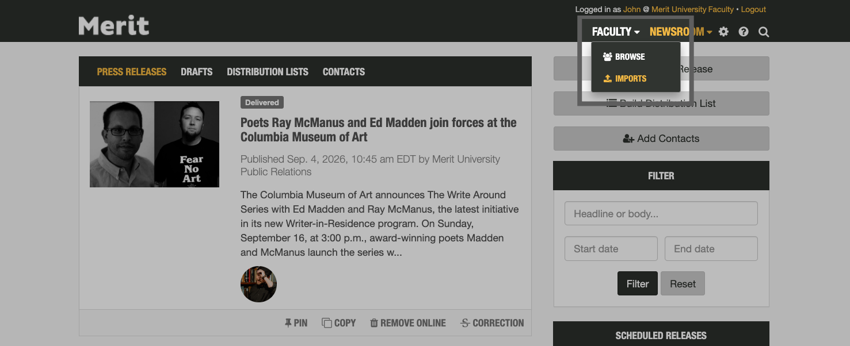Click the help question mark icon
The height and width of the screenshot is (346, 850).
[743, 32]
